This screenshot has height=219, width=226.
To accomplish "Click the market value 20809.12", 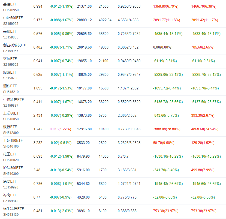I will (84, 20).
